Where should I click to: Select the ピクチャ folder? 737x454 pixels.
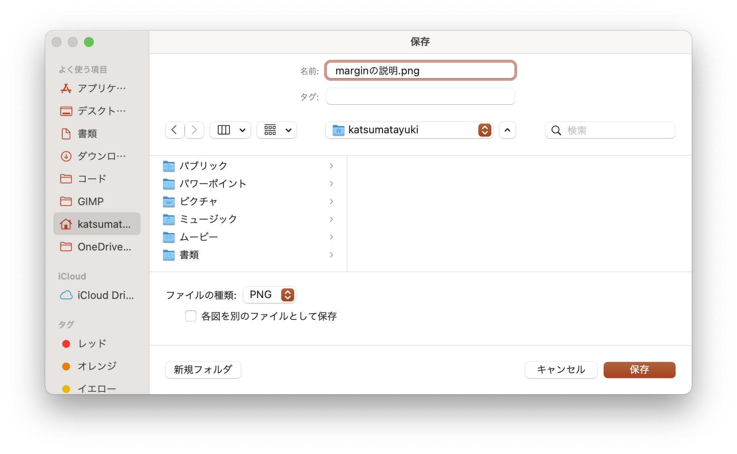point(248,201)
